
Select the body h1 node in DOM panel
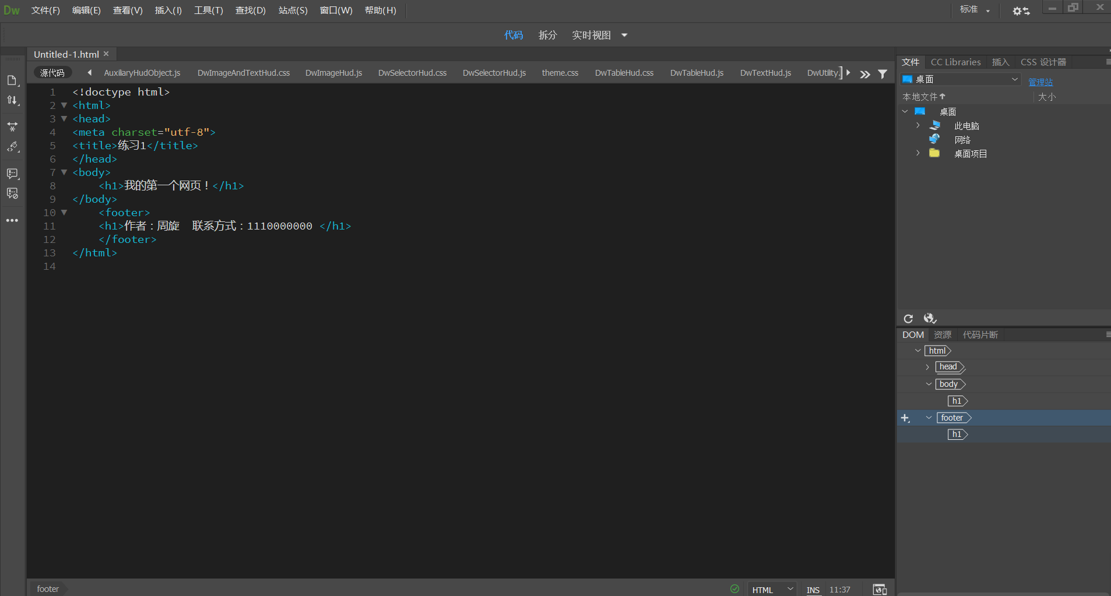pyautogui.click(x=957, y=401)
